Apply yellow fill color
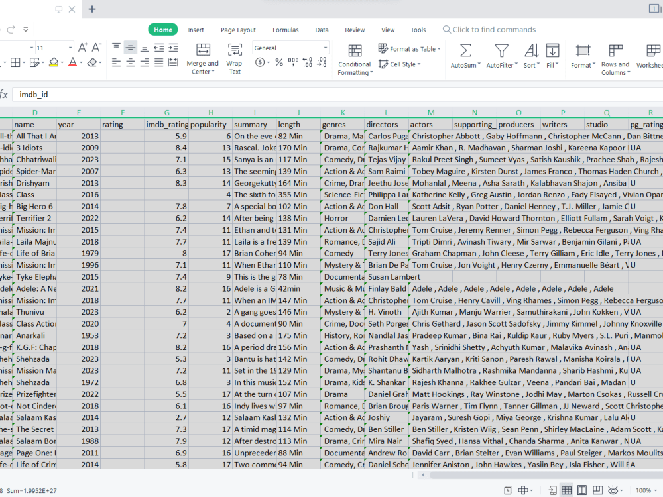Viewport: 663px width, 497px height. 53,62
